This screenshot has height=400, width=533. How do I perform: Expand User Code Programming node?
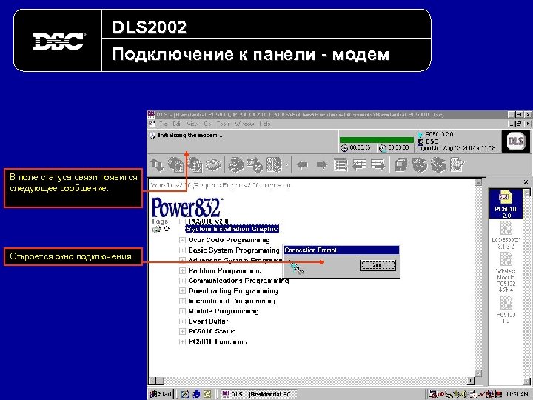click(183, 240)
